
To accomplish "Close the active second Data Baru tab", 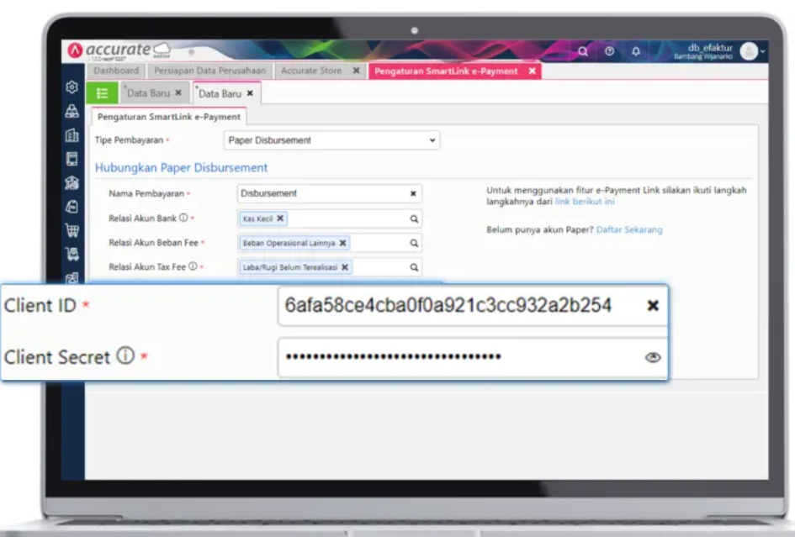I will pyautogui.click(x=250, y=93).
